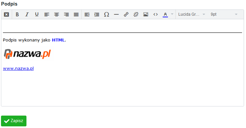Increase indent of the paragraph
The height and width of the screenshot is (128, 246).
click(x=97, y=14)
